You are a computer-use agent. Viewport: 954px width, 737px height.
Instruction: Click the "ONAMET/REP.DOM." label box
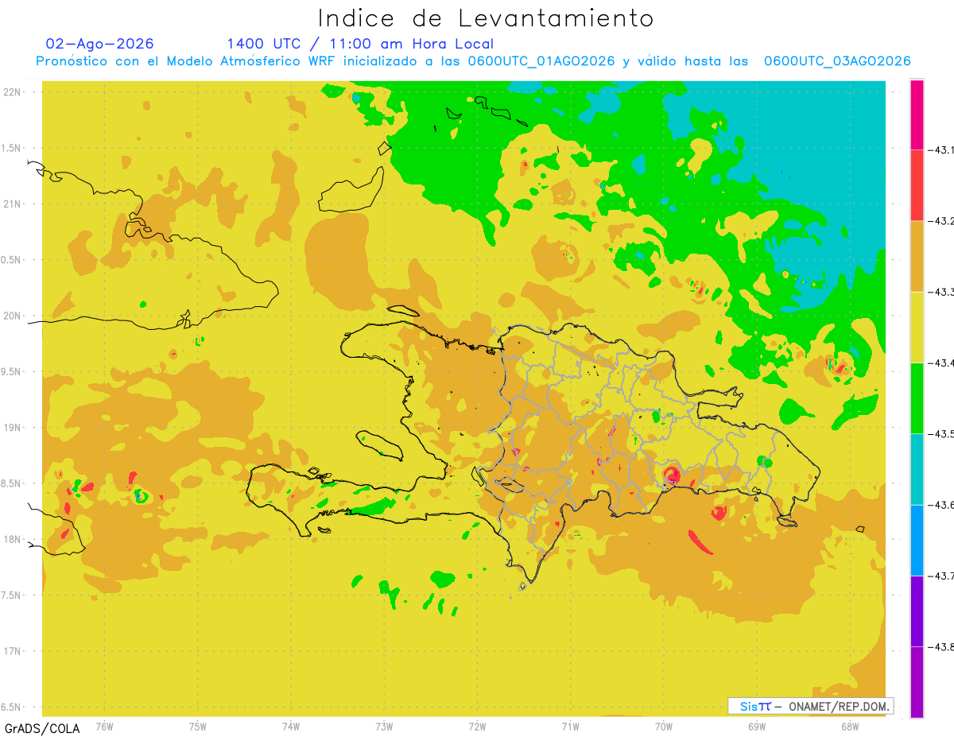pos(810,706)
